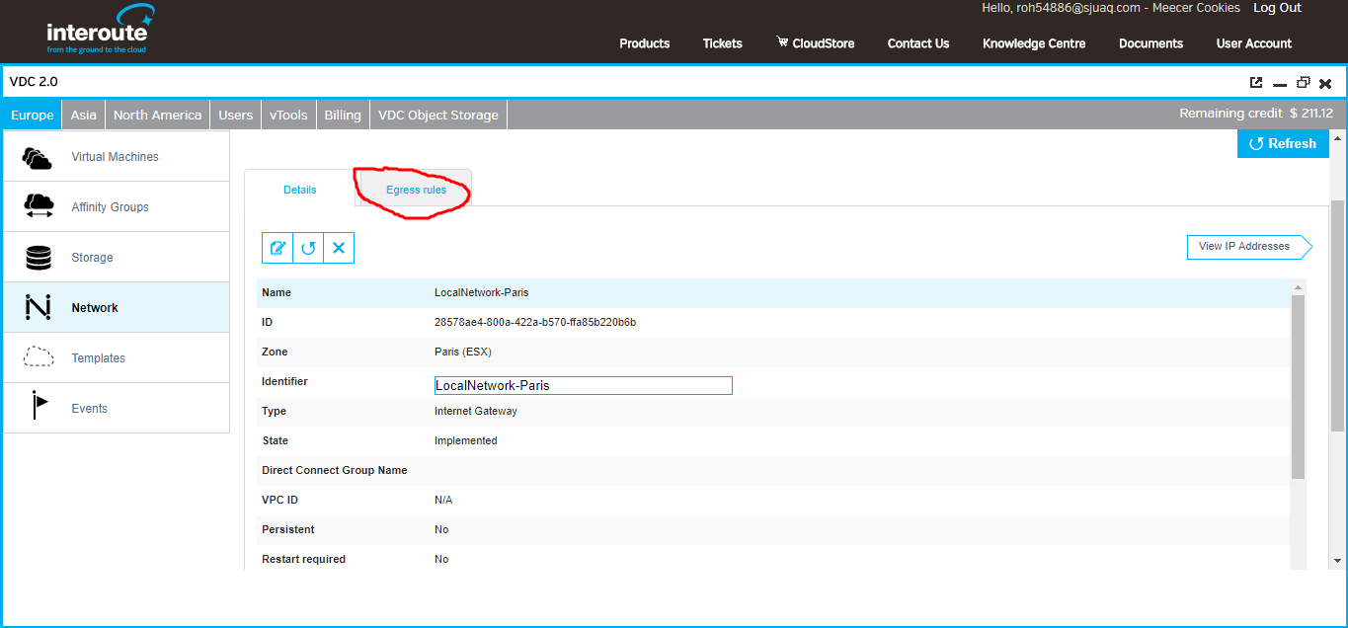Open the Contact Us page
The width and height of the screenshot is (1348, 628).
(918, 43)
